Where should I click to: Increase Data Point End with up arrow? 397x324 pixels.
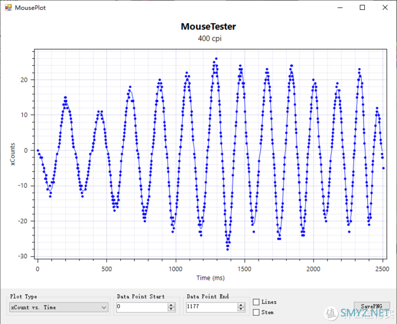tap(241, 305)
